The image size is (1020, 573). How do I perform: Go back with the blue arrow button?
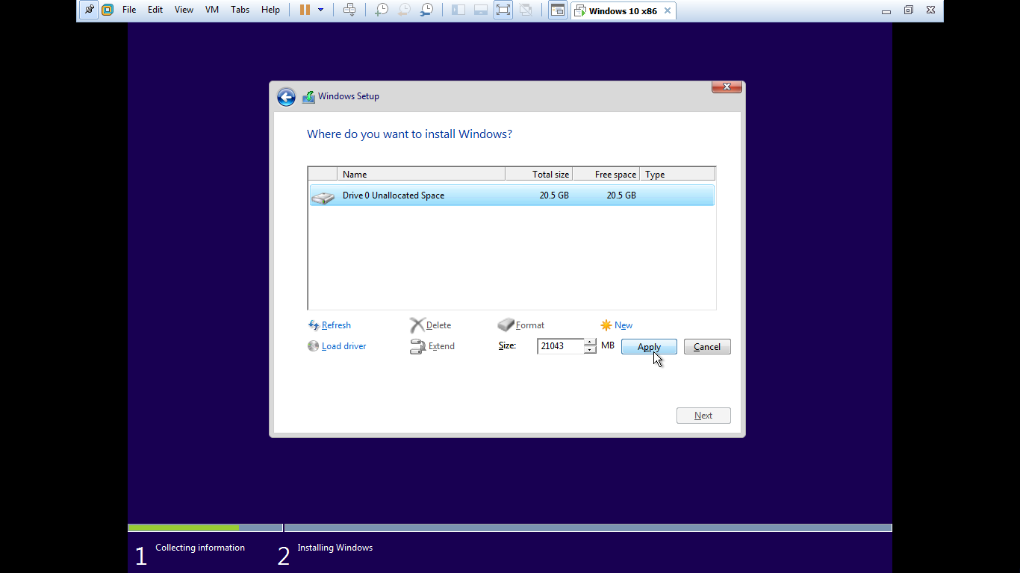click(286, 97)
